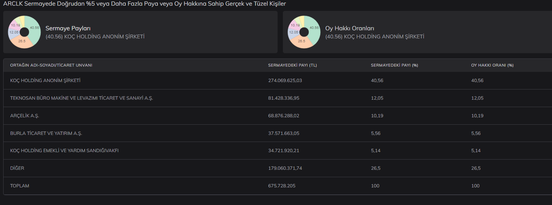The image size is (552, 205).
Task: Click the value 81.428.336,95
Action: point(284,98)
